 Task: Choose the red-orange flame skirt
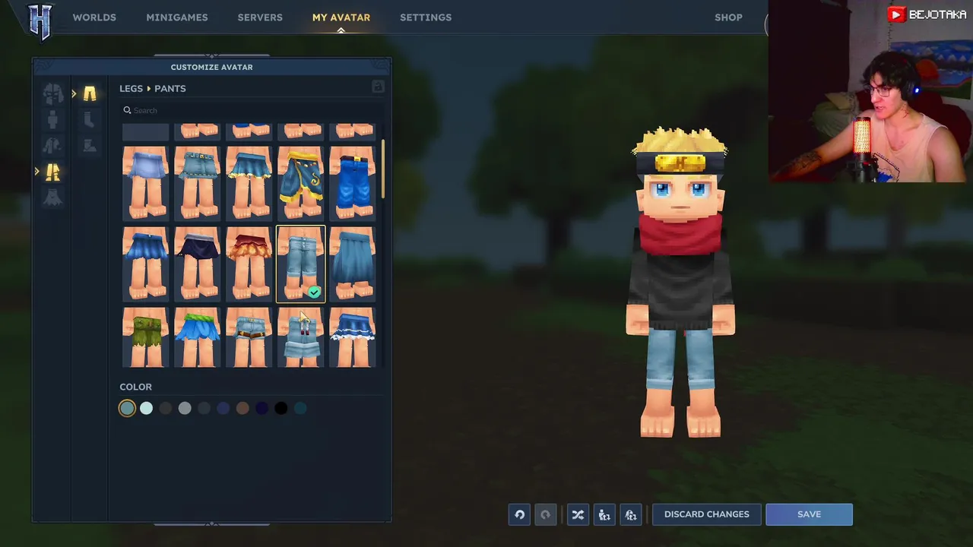(249, 264)
